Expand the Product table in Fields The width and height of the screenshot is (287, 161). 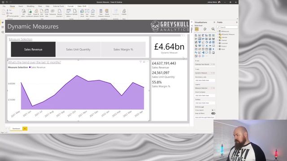tap(218, 46)
